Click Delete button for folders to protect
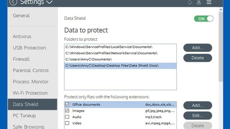This screenshot has width=230, height=129. [x=198, y=58]
